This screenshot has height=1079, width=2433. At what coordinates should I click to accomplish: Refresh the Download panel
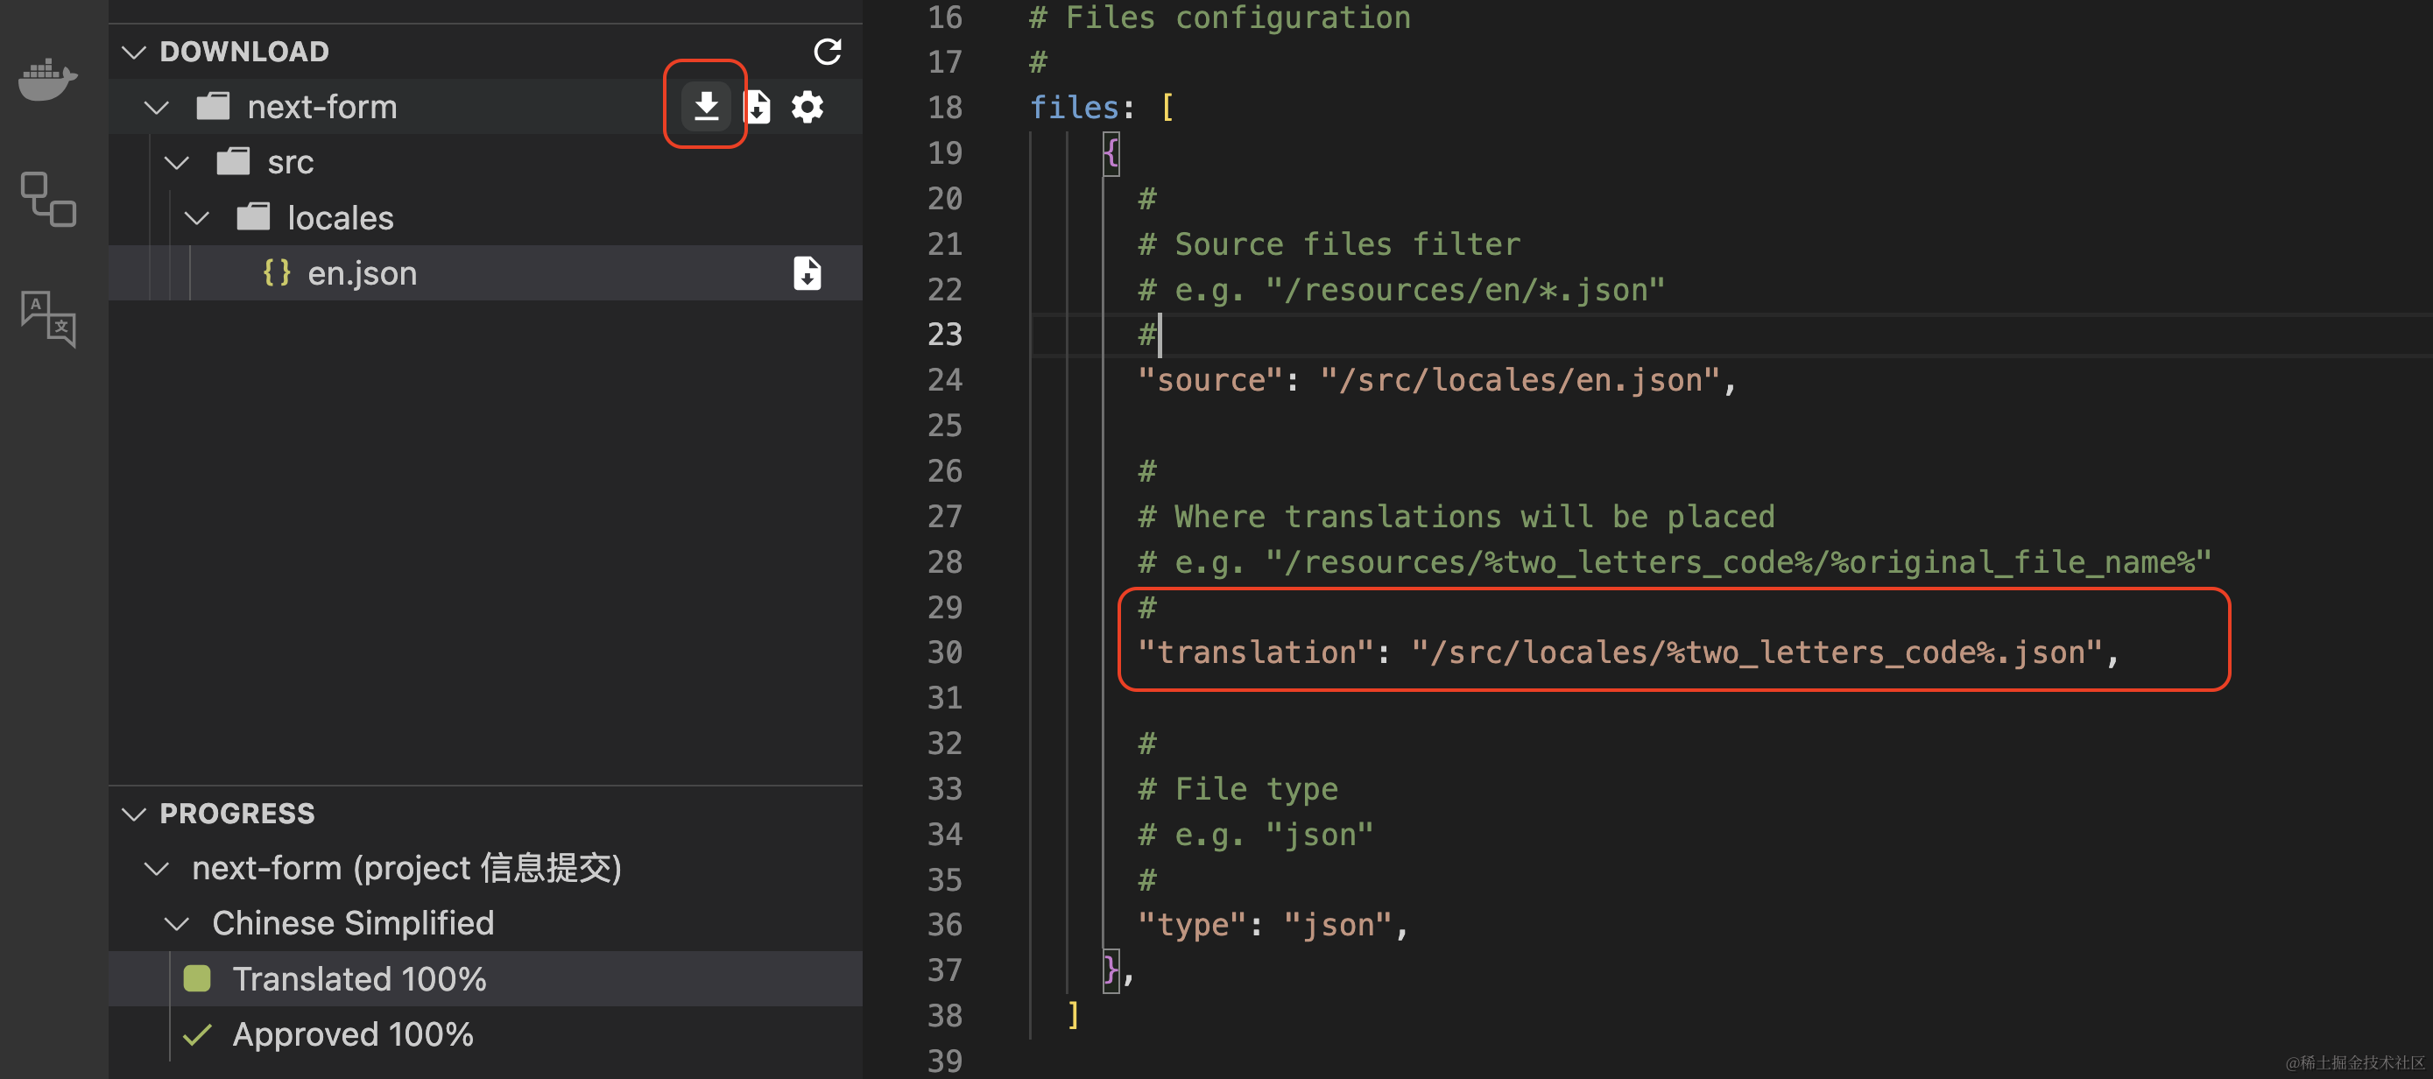828,51
